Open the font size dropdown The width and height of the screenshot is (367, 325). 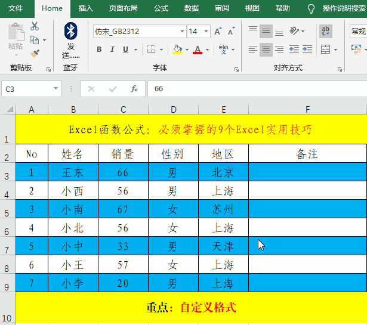click(206, 31)
